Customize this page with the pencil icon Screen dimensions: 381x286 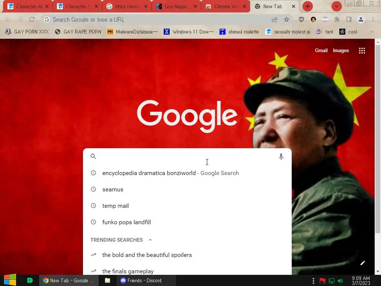(362, 263)
